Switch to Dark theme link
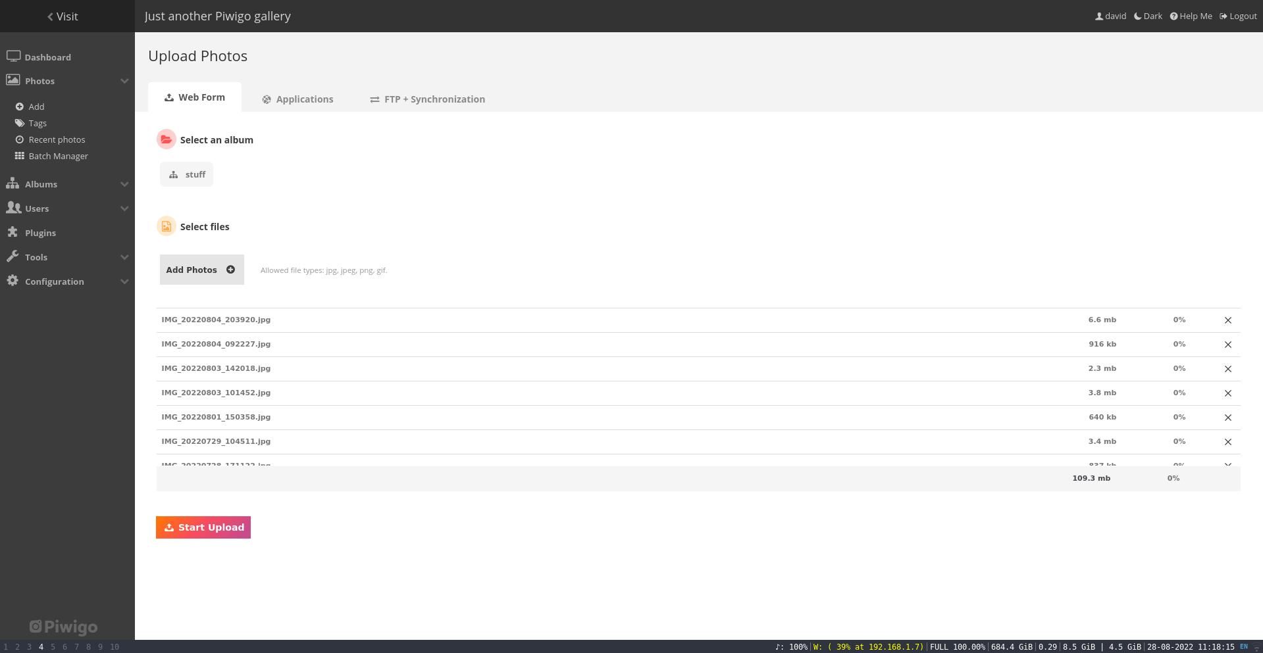The height and width of the screenshot is (653, 1263). click(1148, 16)
